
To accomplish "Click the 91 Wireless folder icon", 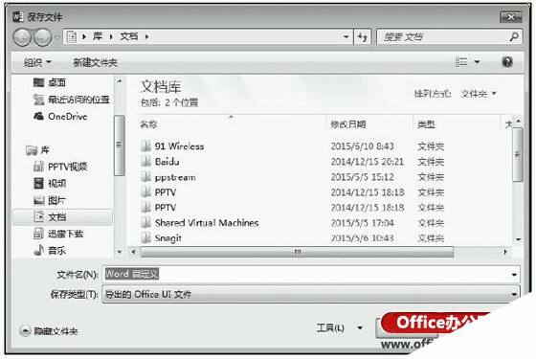I will [145, 146].
